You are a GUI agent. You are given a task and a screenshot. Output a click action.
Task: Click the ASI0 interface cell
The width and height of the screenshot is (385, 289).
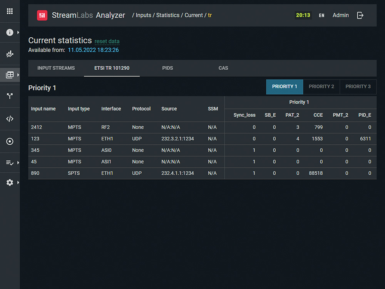point(106,150)
